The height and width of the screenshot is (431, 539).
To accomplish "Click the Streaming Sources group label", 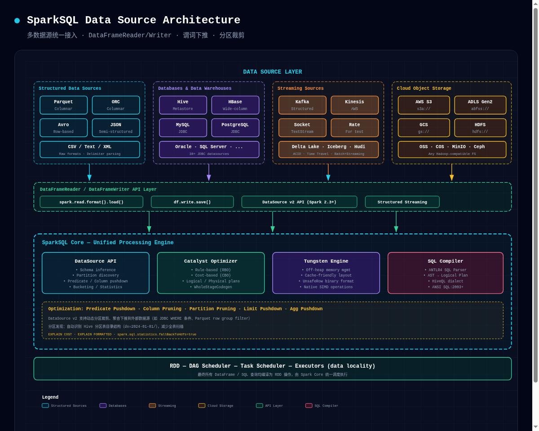I will point(300,88).
